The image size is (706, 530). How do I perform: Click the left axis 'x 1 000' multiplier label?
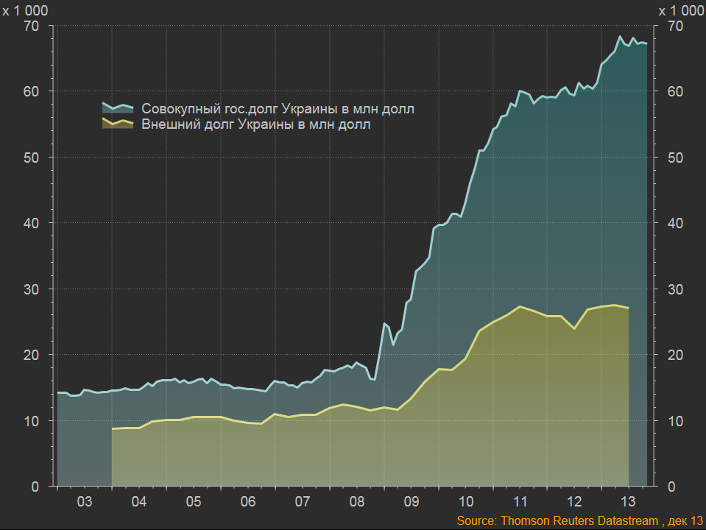26,10
